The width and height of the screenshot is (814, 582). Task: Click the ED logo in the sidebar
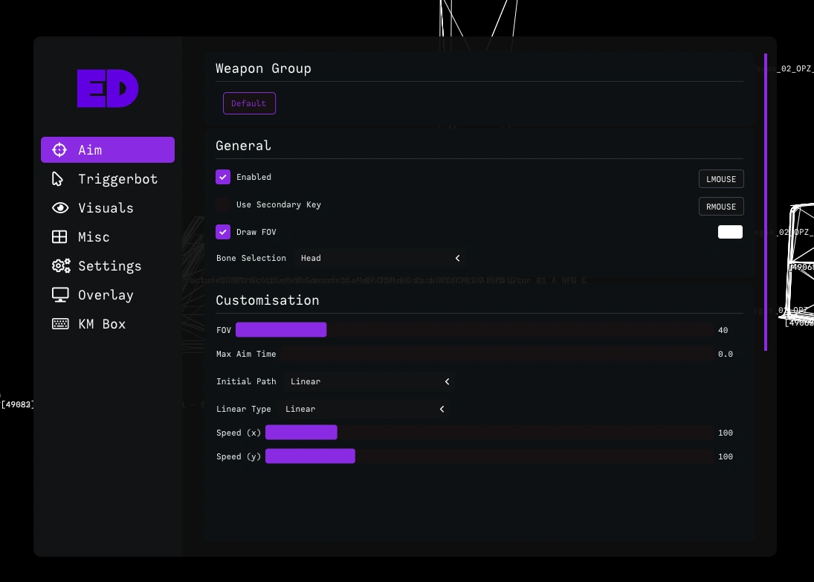108,88
